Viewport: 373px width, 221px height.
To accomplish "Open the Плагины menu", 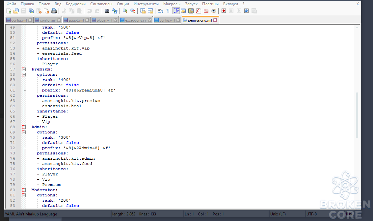I will click(210, 4).
